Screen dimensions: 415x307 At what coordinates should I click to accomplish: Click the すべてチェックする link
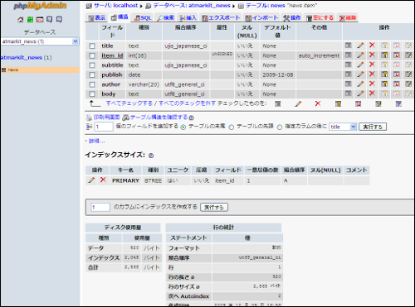click(129, 103)
